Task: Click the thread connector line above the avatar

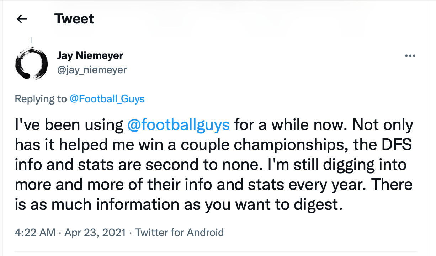Action: tap(31, 41)
